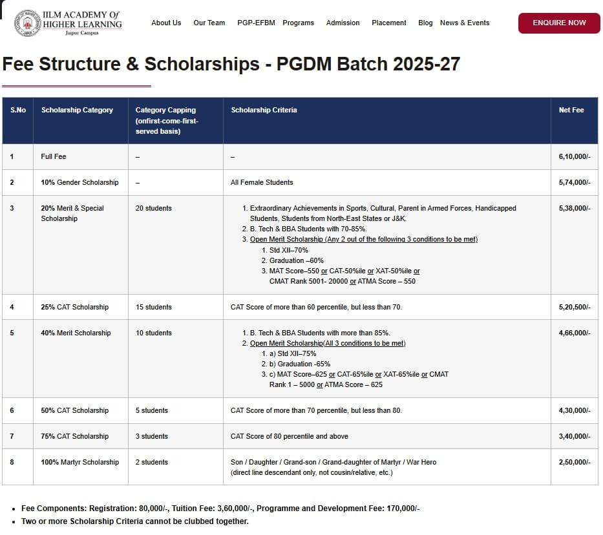Open the Our Team menu
The width and height of the screenshot is (603, 535).
click(209, 23)
